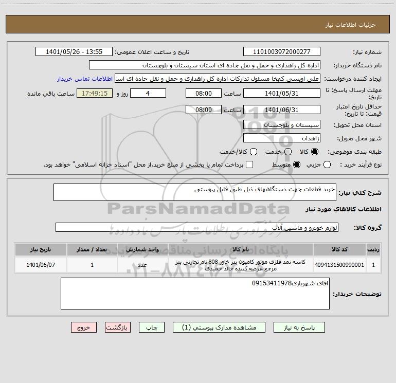Open مشاهده مدارک پیوستی (1) button

(x=219, y=327)
